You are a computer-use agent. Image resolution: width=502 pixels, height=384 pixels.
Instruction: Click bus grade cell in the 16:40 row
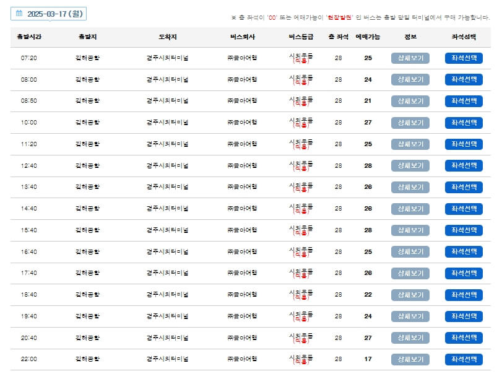(301, 251)
